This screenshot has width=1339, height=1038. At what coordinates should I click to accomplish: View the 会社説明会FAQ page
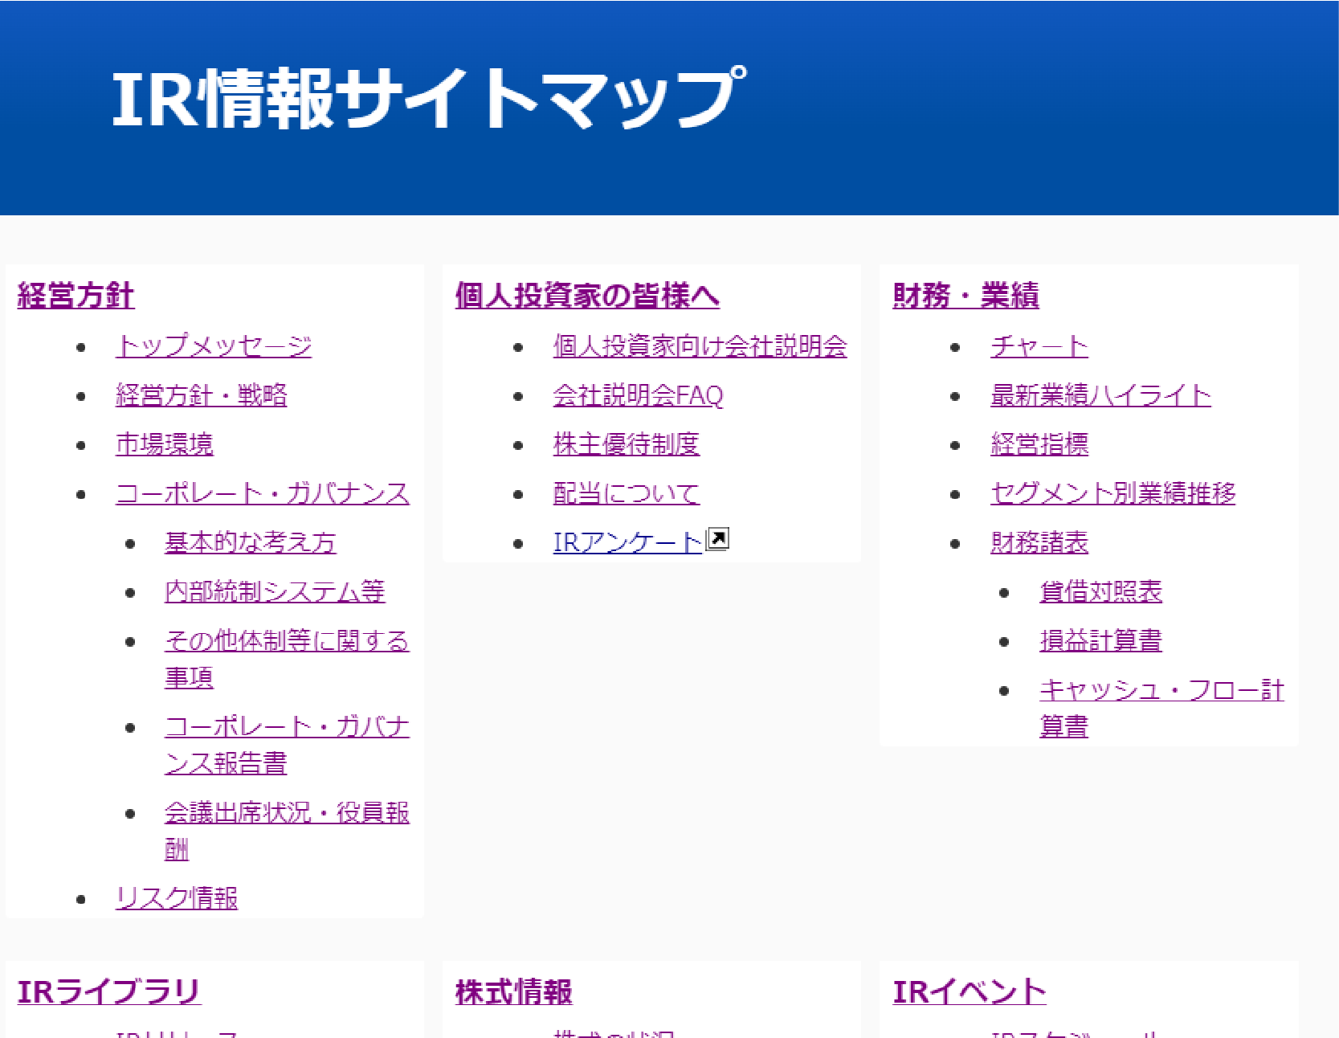pos(638,395)
